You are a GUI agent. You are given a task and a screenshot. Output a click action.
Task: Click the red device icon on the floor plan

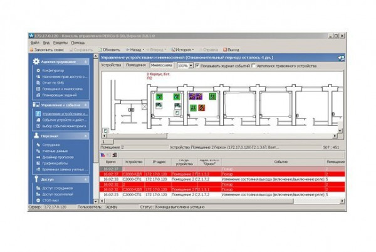(202, 107)
